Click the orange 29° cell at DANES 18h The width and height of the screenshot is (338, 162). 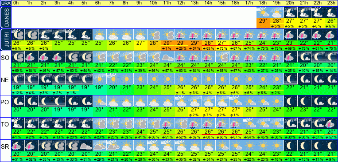[x=263, y=24]
